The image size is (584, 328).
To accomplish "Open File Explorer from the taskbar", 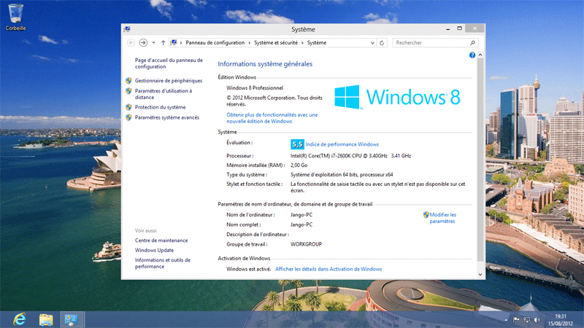I will click(46, 319).
